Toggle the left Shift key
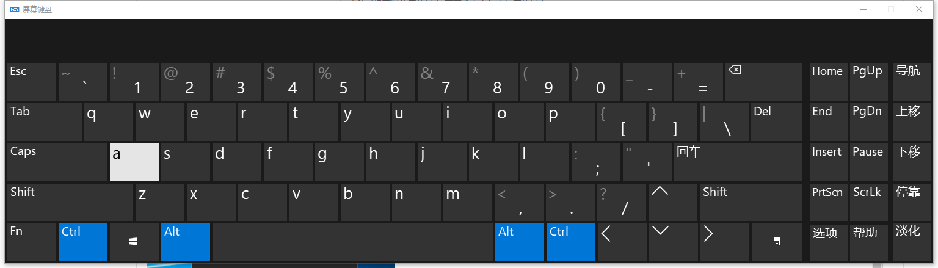The height and width of the screenshot is (268, 938). (70, 203)
